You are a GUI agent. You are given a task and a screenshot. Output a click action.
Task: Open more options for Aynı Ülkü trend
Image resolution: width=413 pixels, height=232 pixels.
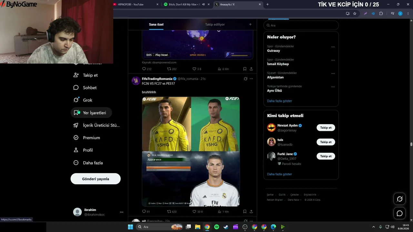333,87
